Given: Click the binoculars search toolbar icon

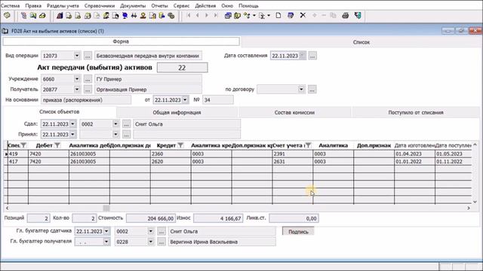Looking at the screenshot, I should [134, 15].
